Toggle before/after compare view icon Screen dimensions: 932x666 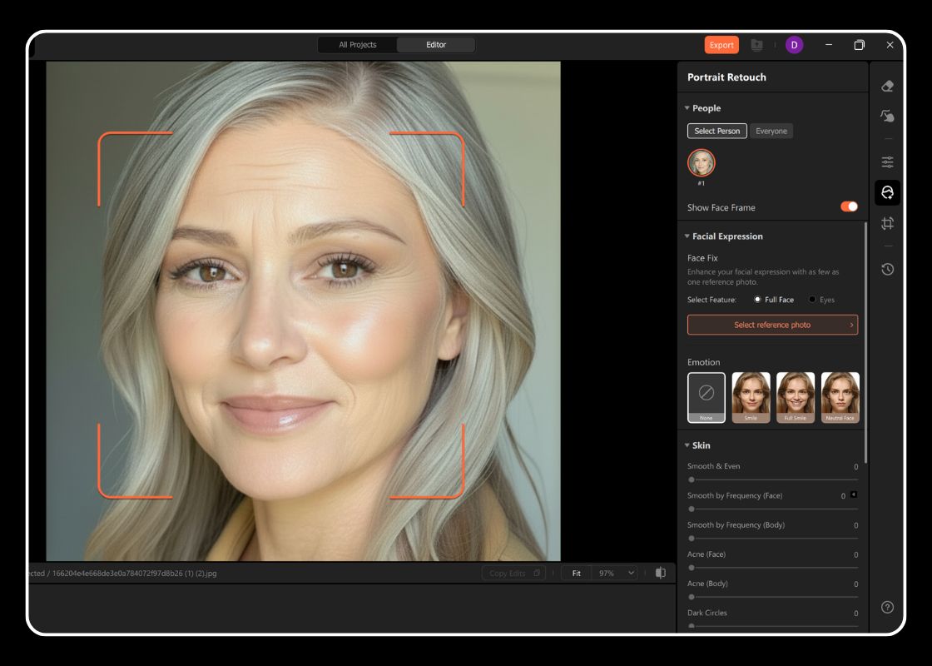[660, 573]
